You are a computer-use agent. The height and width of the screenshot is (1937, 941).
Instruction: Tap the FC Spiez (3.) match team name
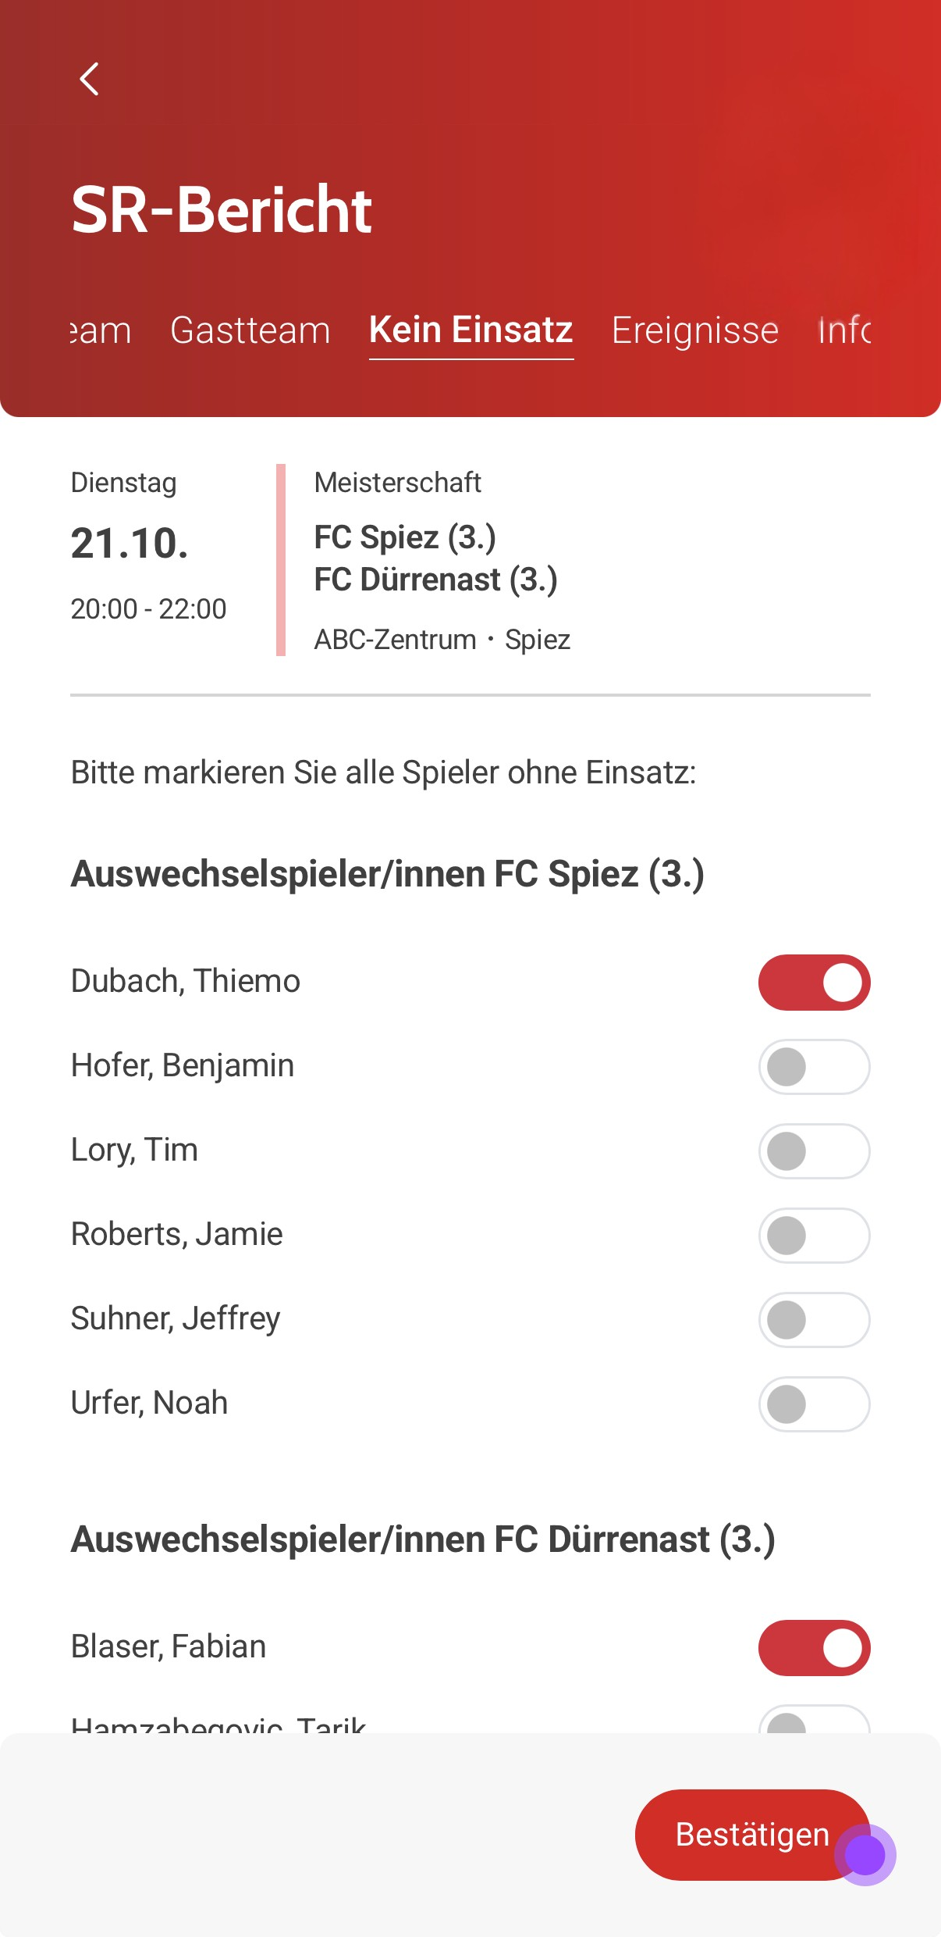pyautogui.click(x=405, y=537)
